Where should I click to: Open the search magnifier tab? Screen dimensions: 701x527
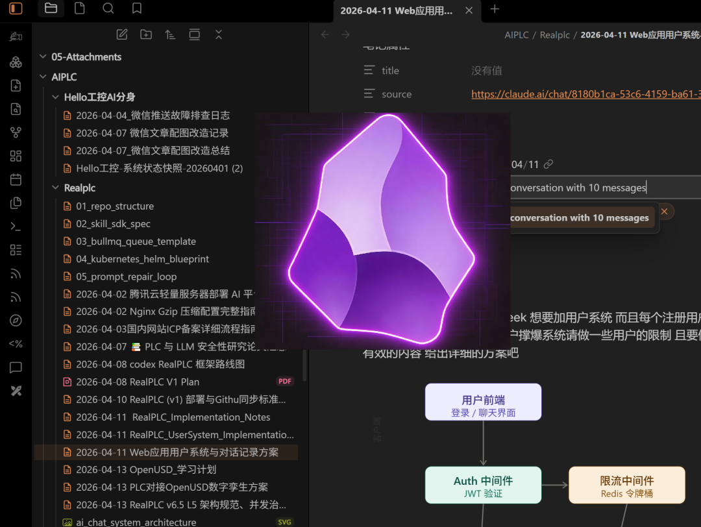(x=108, y=8)
